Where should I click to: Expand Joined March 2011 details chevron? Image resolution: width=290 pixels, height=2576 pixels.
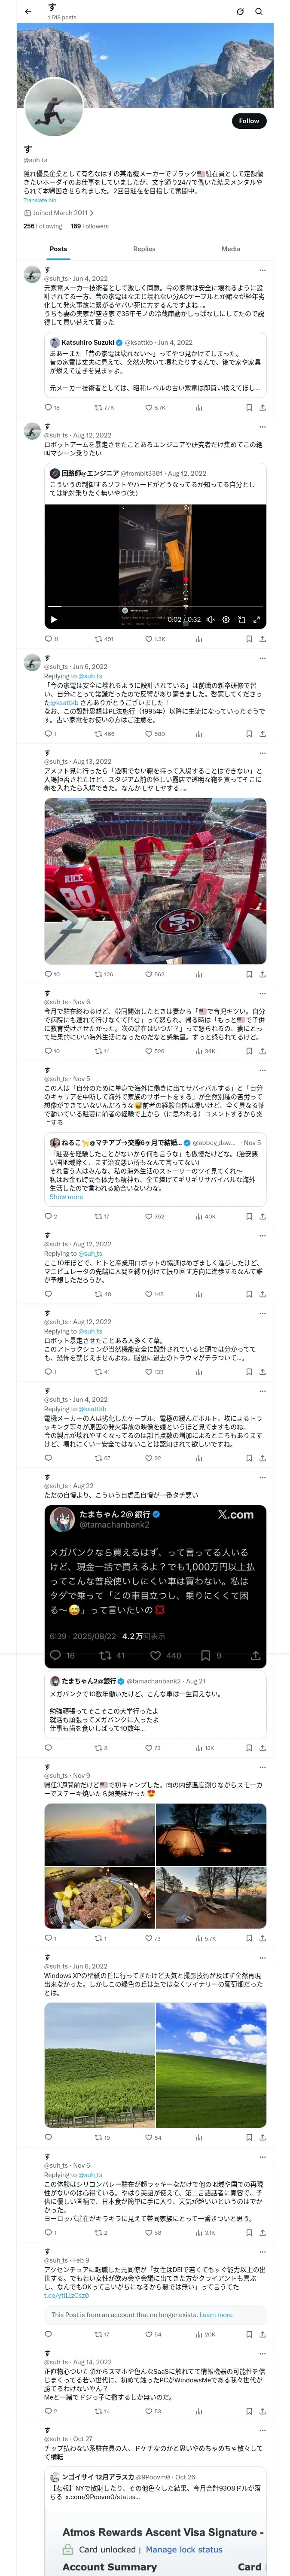(x=92, y=213)
